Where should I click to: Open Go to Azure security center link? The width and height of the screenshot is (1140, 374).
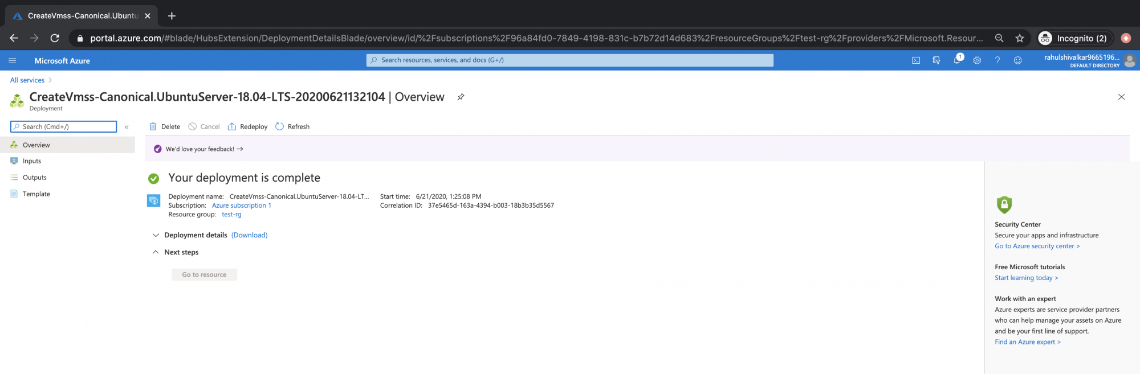pyautogui.click(x=1037, y=246)
